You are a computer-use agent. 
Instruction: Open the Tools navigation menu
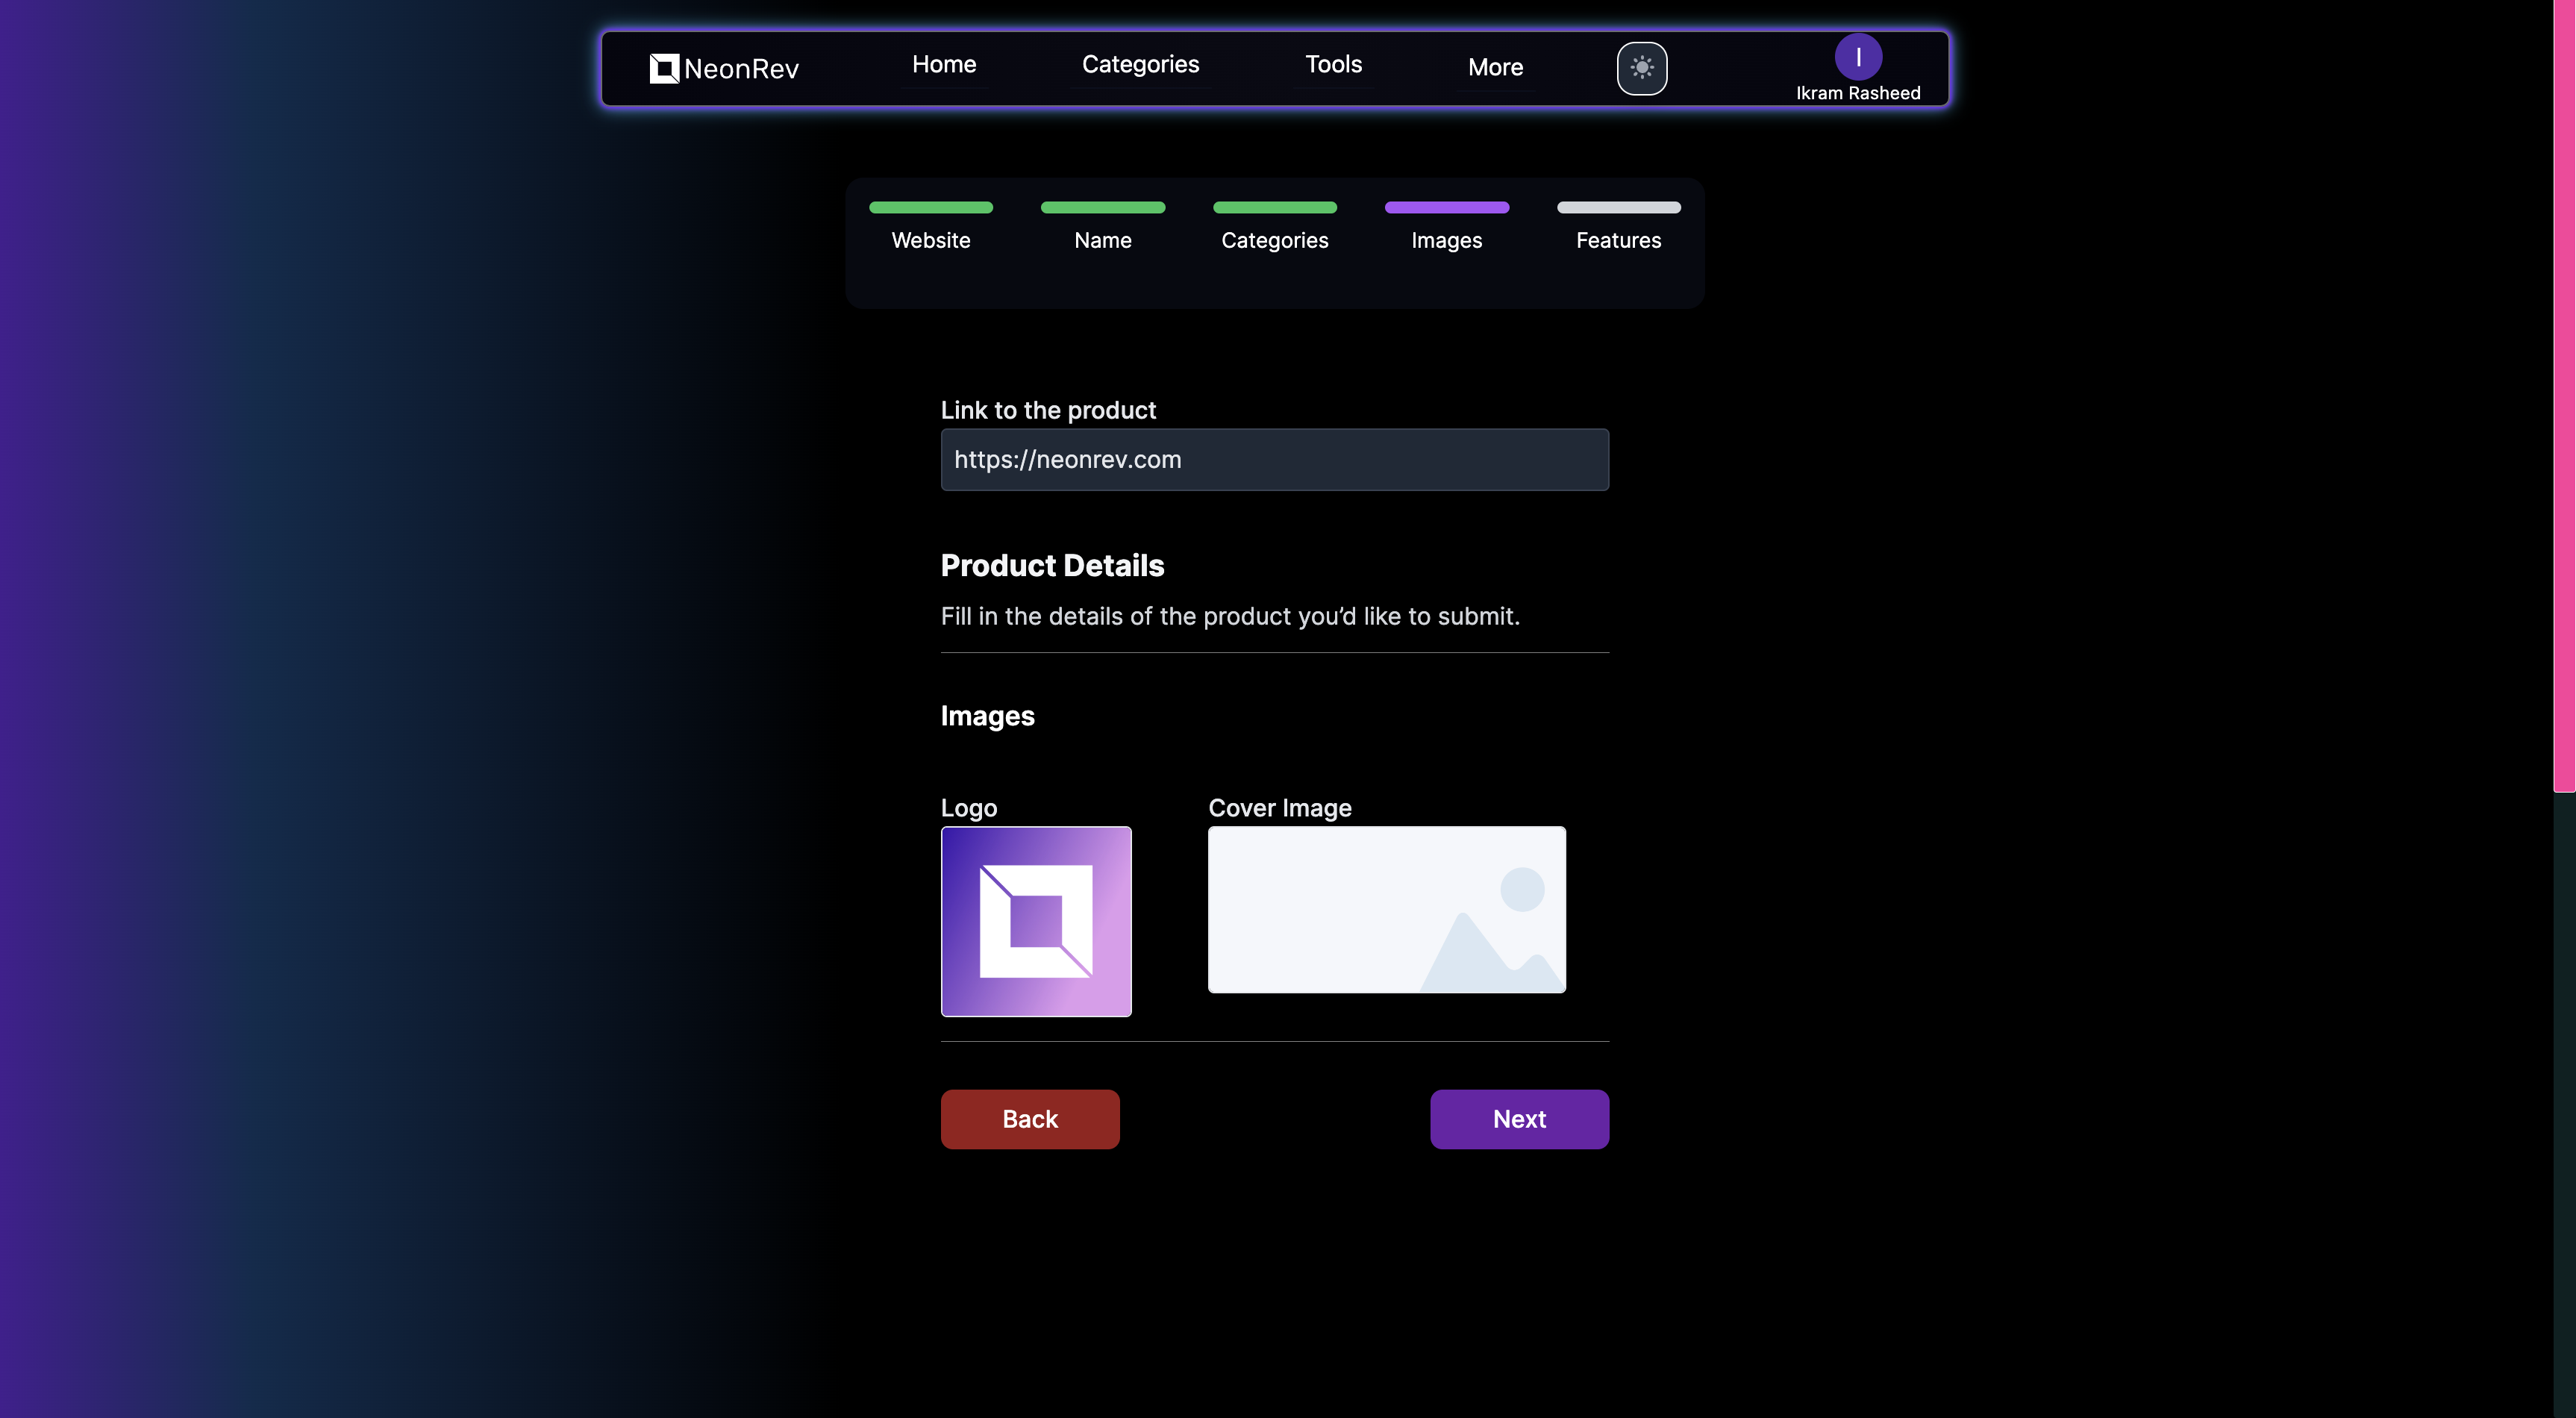point(1333,65)
